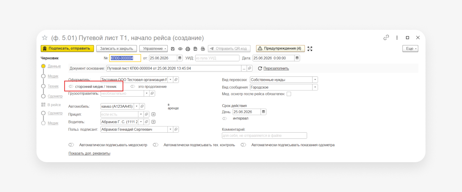The image size is (462, 192).
Task: Open the Грузоотправитель record via open icon
Action: point(152,93)
